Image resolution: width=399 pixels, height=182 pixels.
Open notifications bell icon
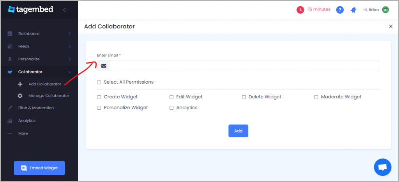click(x=353, y=10)
